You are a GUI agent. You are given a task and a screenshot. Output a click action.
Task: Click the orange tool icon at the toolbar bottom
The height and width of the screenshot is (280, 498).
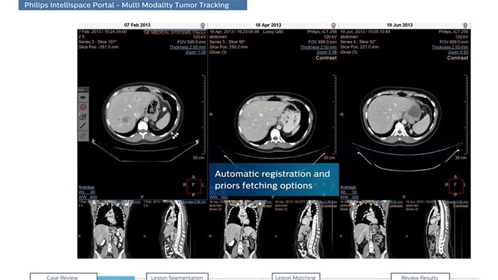tap(83, 136)
